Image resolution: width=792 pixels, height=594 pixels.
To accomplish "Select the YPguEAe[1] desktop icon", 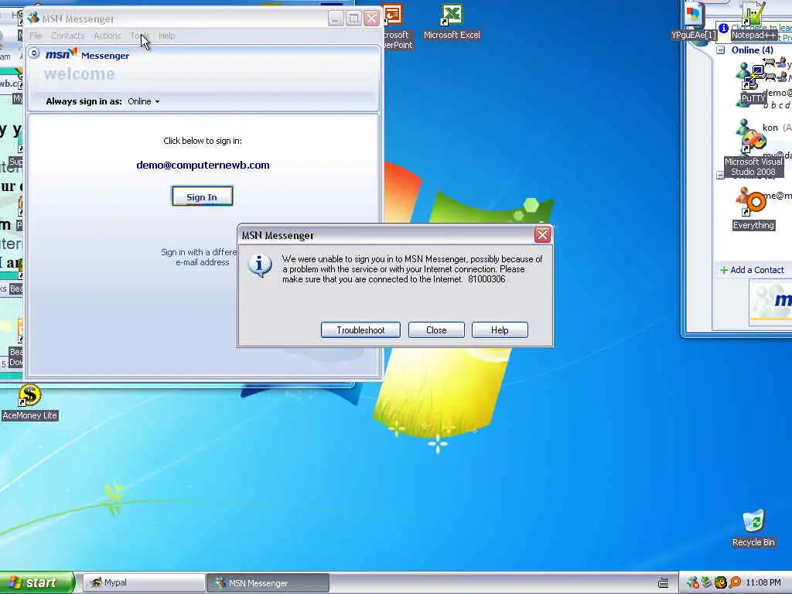I will (694, 21).
